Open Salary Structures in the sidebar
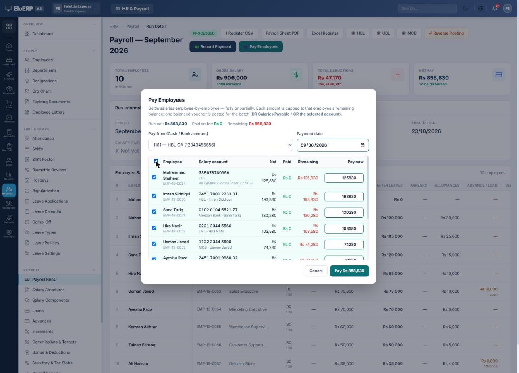Viewport: 519px width, 373px height. pos(60,290)
